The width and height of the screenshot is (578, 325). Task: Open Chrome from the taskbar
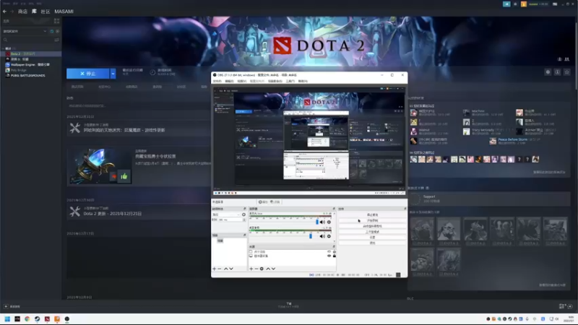click(x=27, y=319)
